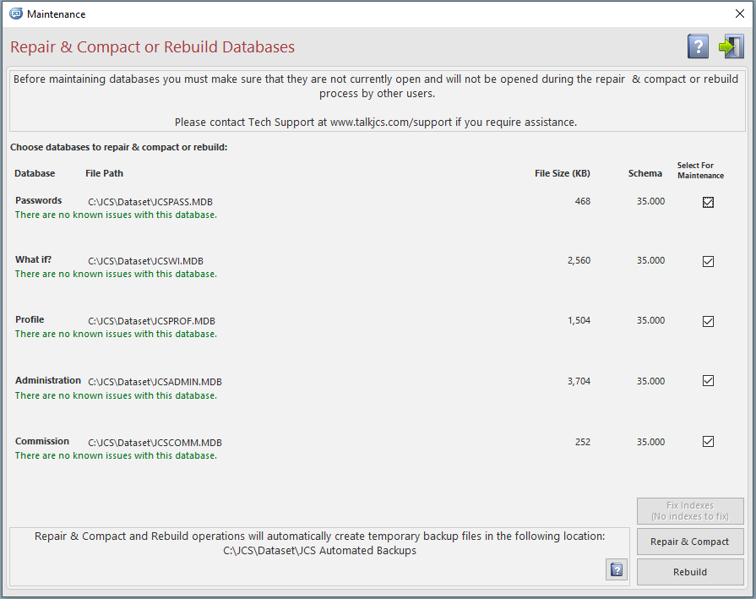
Task: Open the help icon in header
Action: 698,46
